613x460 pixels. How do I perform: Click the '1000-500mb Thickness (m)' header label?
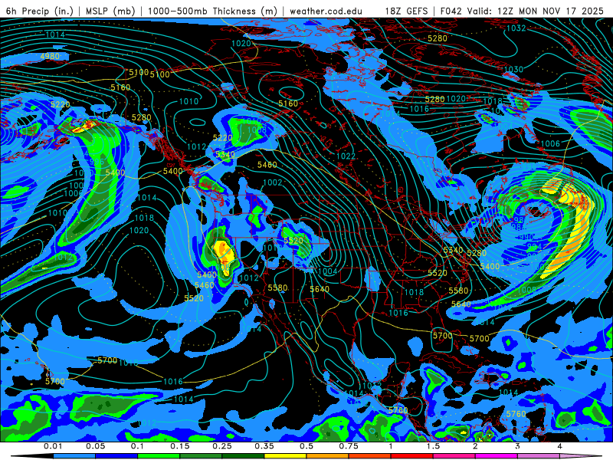coord(212,11)
